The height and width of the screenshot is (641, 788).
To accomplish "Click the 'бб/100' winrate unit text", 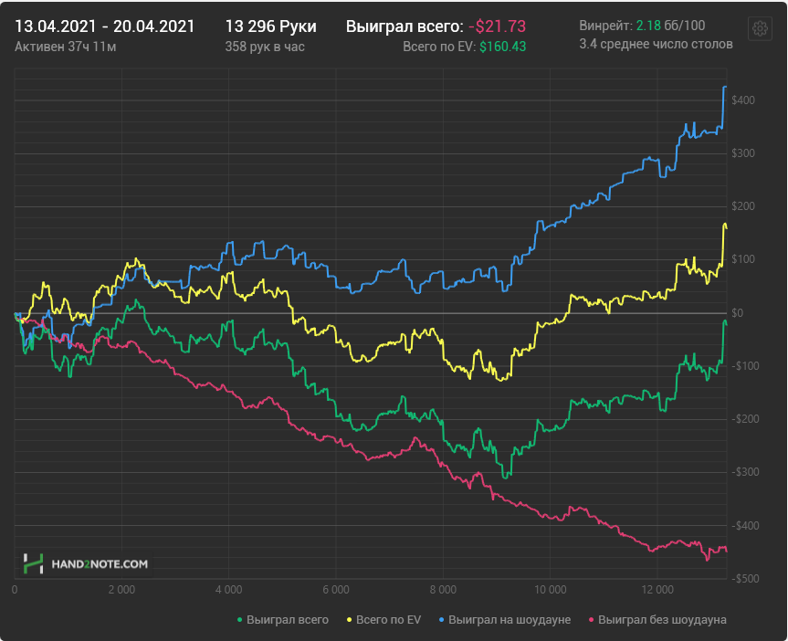I will 685,26.
